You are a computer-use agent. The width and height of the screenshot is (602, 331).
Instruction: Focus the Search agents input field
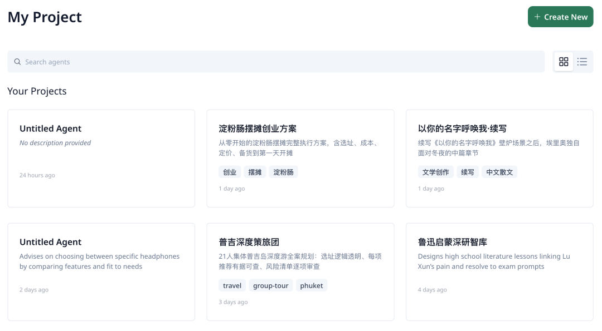[x=279, y=62]
